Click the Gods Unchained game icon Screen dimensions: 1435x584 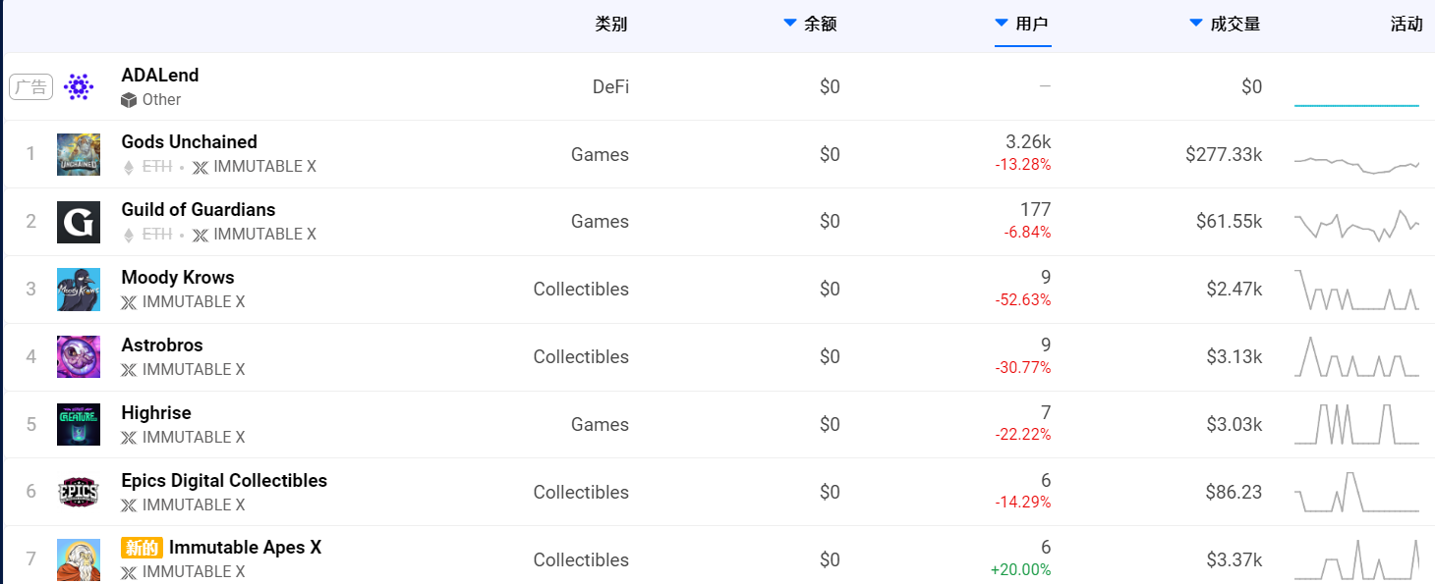[79, 154]
